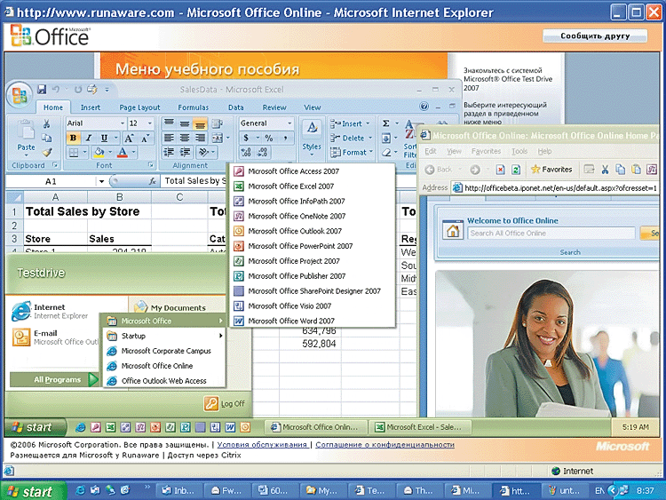Click the browser Stop red X icon

[500, 170]
